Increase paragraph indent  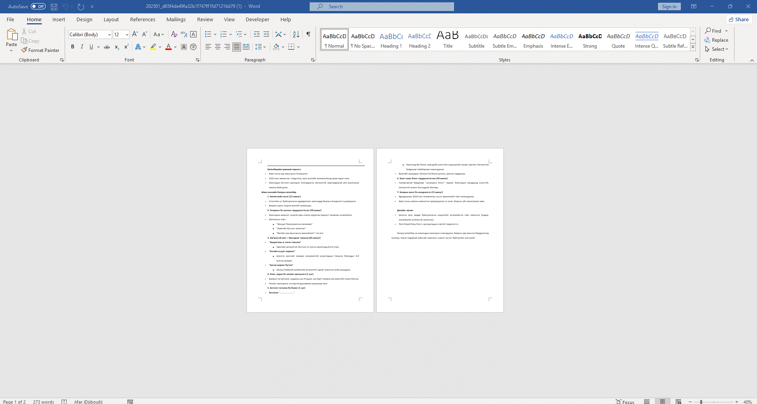pyautogui.click(x=266, y=35)
